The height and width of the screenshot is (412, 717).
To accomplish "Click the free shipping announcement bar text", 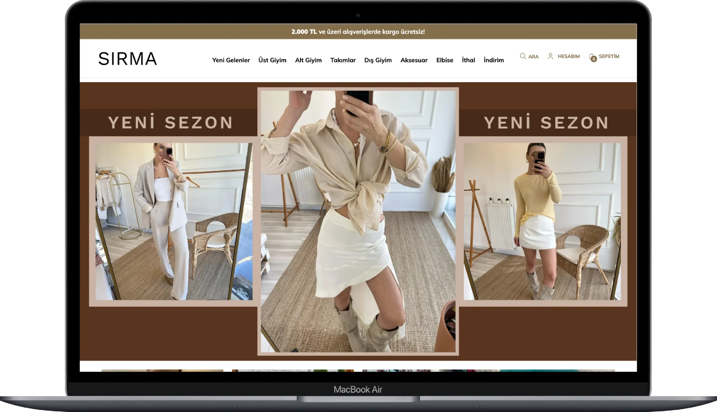I will [358, 32].
